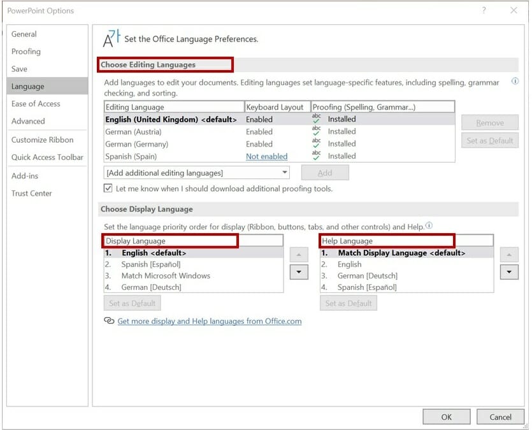Switch to the Proofing settings category
532x430 pixels.
pyautogui.click(x=25, y=51)
